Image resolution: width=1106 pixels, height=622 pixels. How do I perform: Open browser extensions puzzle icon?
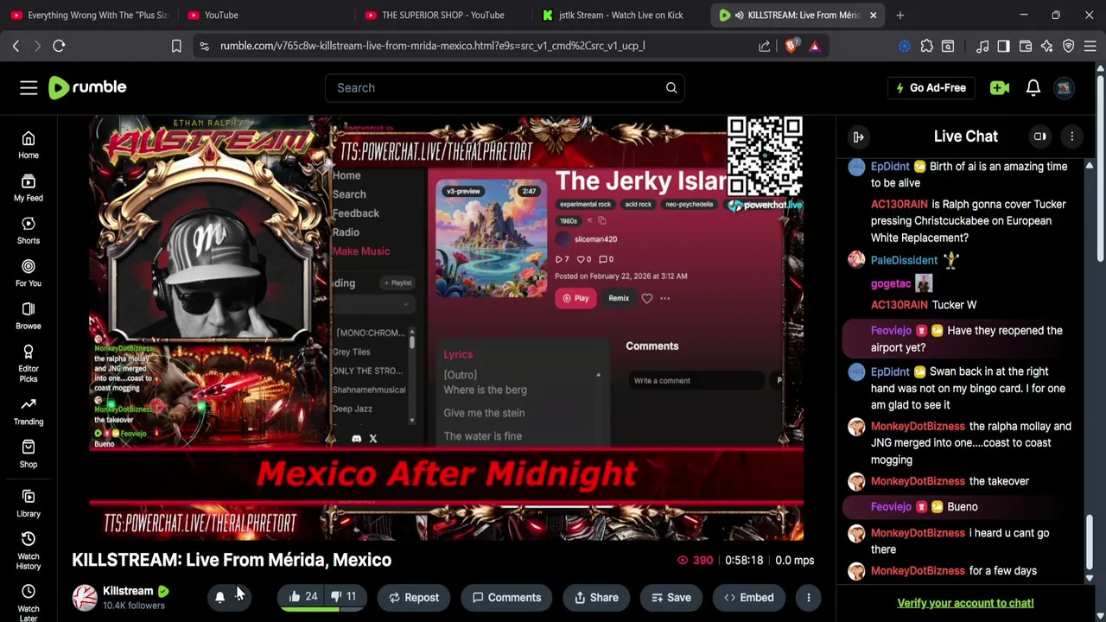pyautogui.click(x=926, y=46)
